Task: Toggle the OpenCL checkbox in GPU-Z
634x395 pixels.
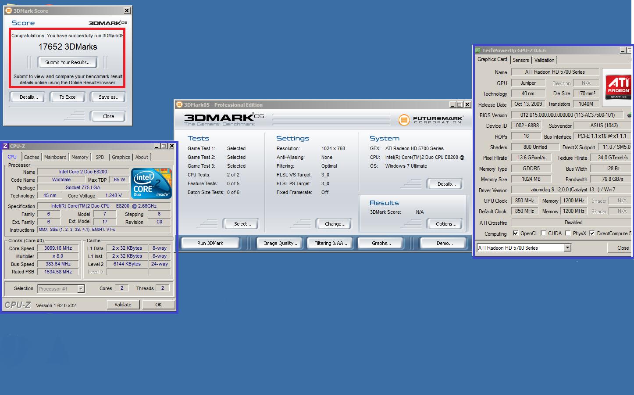Action: (516, 233)
